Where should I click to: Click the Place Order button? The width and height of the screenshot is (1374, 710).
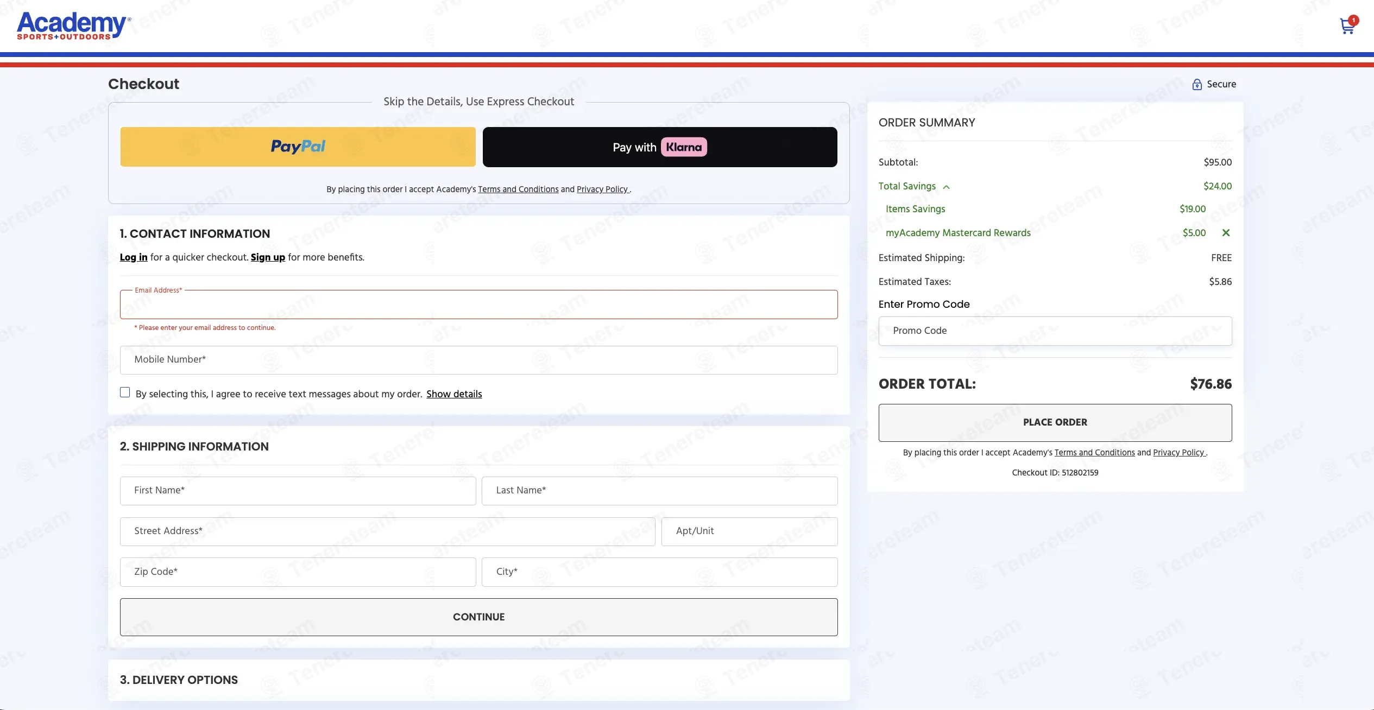(1055, 422)
